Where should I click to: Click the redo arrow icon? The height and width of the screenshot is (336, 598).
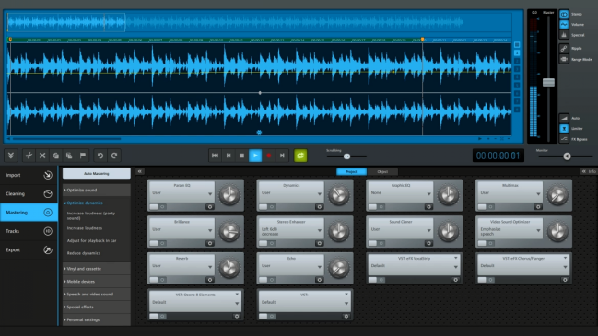[x=114, y=156]
